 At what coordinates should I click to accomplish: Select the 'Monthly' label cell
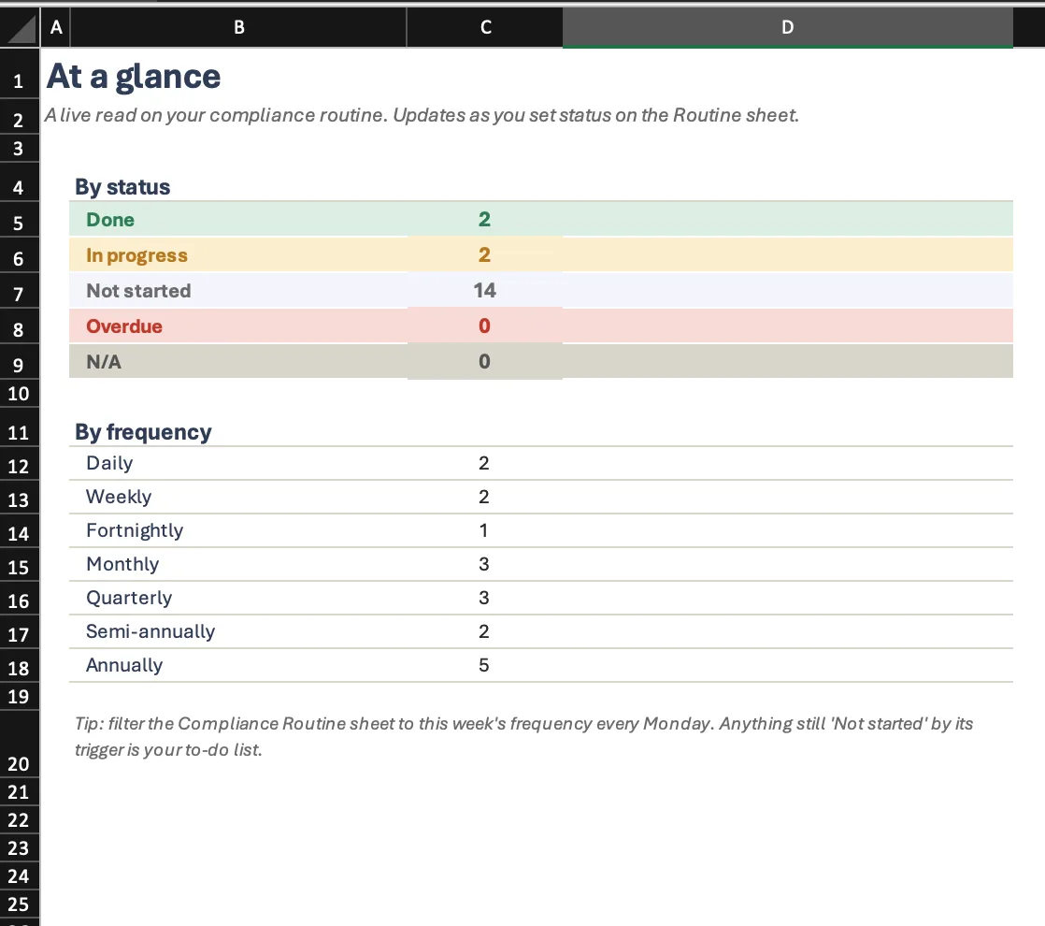(238, 564)
